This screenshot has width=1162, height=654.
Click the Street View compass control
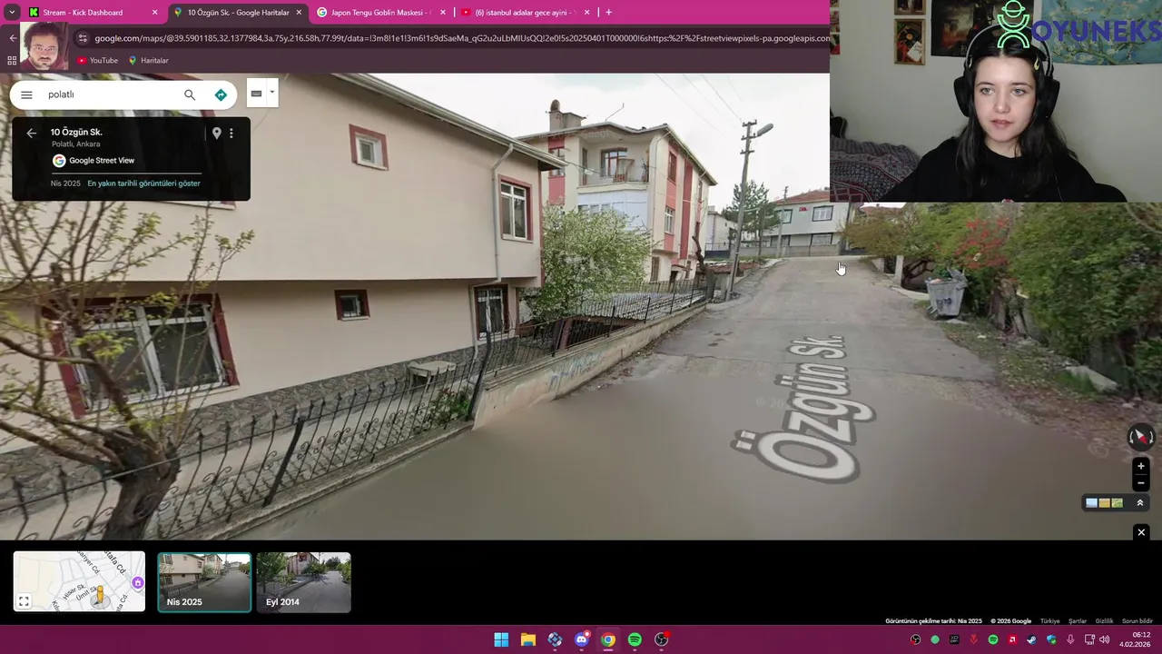[1140, 438]
